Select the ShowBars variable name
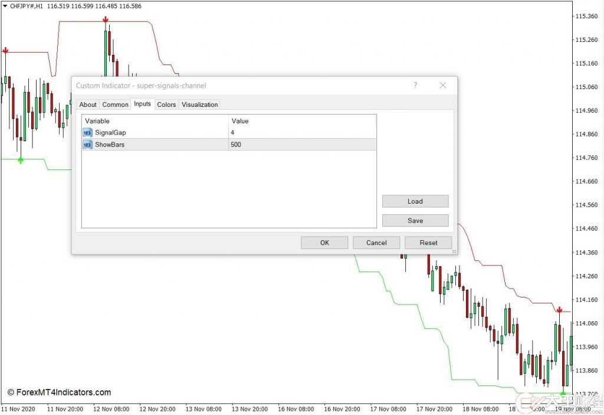604x415 pixels. tap(110, 145)
